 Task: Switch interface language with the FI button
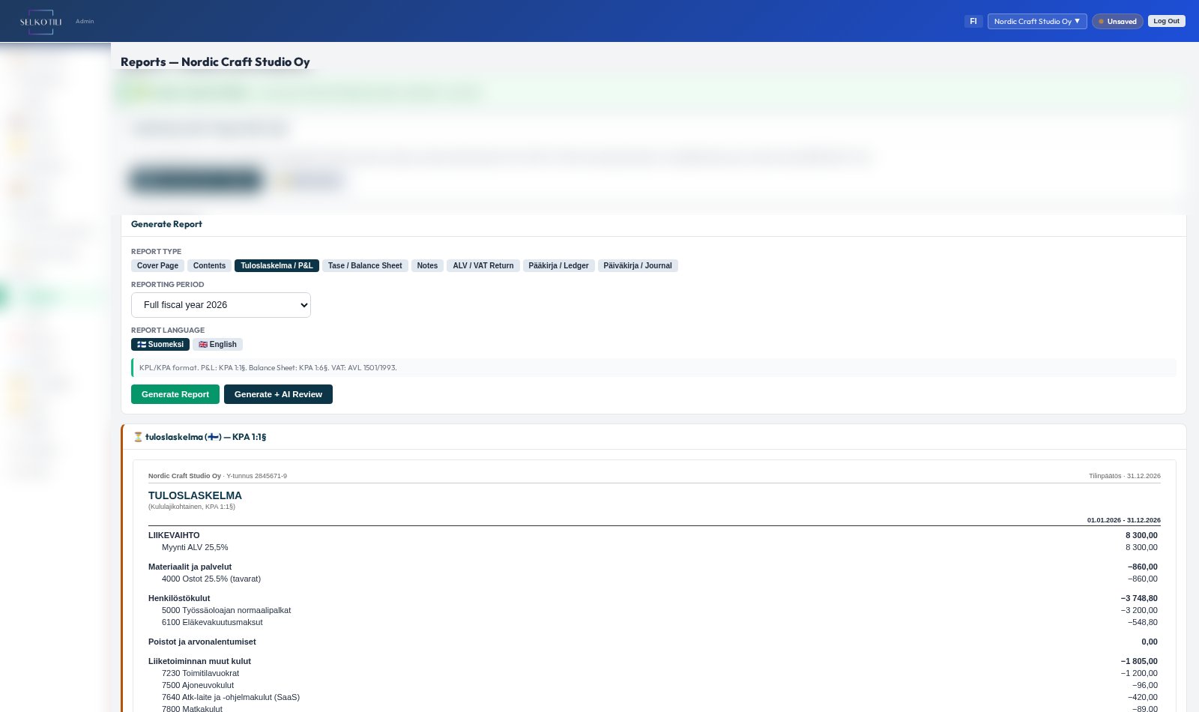click(973, 22)
